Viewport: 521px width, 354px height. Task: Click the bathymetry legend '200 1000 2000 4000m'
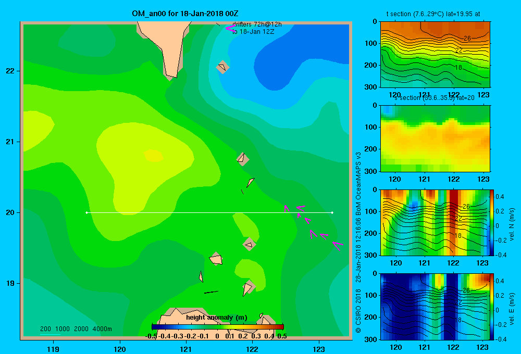76,329
